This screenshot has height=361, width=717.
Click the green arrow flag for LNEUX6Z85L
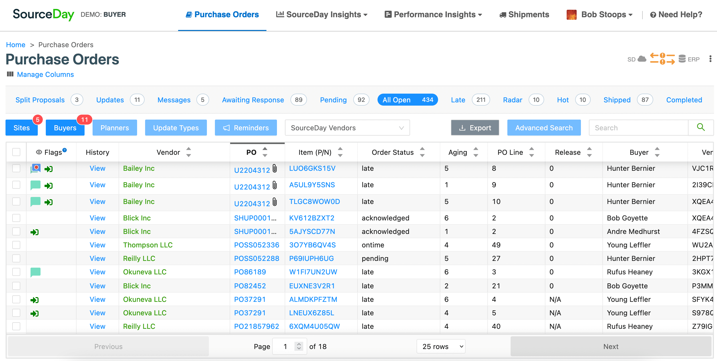pyautogui.click(x=35, y=314)
